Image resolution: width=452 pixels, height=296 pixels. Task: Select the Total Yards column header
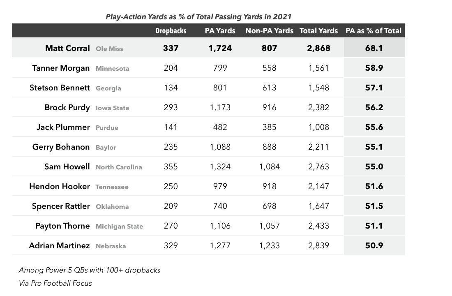318,31
